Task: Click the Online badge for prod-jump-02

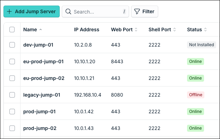Action: point(195,128)
